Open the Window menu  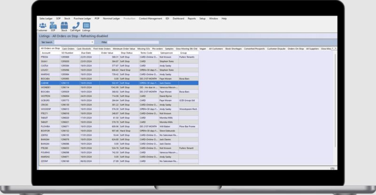[x=213, y=18]
